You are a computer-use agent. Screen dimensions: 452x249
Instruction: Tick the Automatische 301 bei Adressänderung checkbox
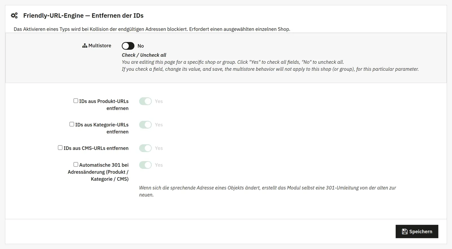[76, 164]
